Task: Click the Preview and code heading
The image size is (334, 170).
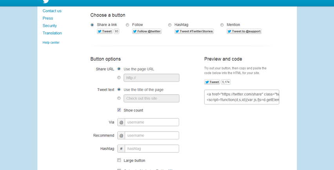Action: tap(223, 59)
